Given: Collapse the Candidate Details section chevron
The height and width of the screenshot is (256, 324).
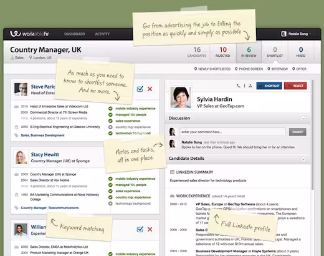Looking at the screenshot, I should tap(303, 159).
